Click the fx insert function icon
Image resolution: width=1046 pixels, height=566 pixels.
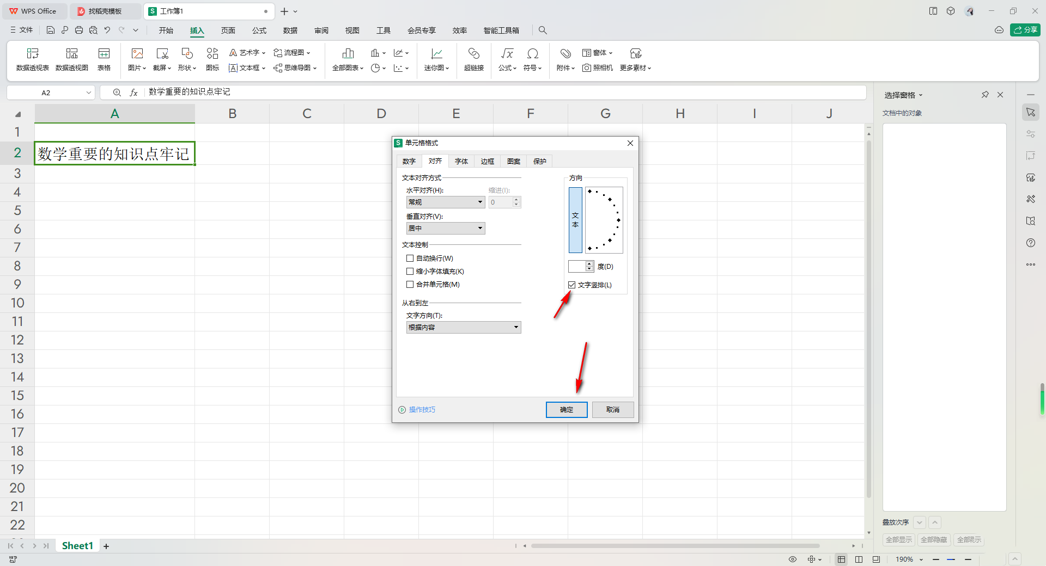(x=133, y=93)
